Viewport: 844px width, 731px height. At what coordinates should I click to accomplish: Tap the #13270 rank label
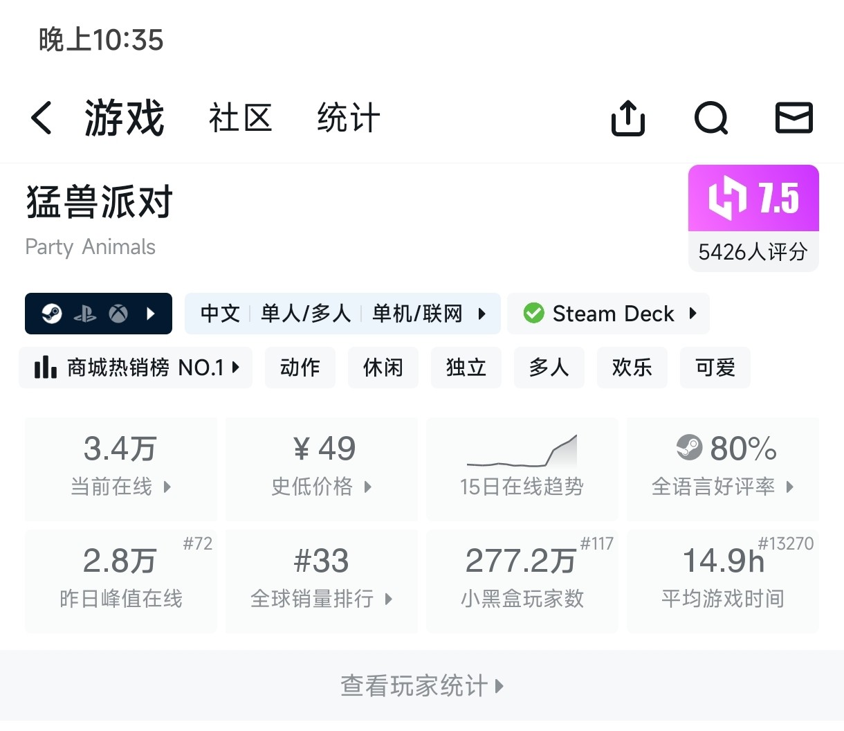pos(786,543)
